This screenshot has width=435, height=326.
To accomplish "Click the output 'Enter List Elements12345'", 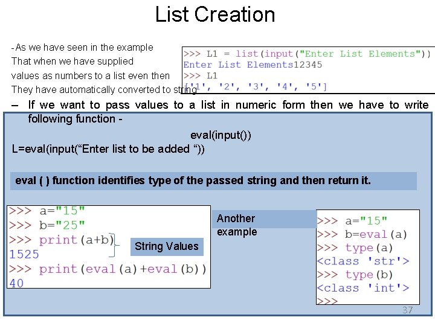I will tap(253, 65).
